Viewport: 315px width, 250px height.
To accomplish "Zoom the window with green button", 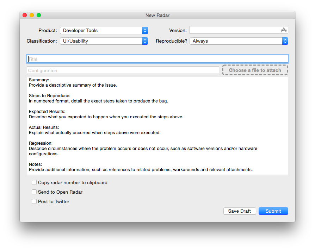I will 39,15.
